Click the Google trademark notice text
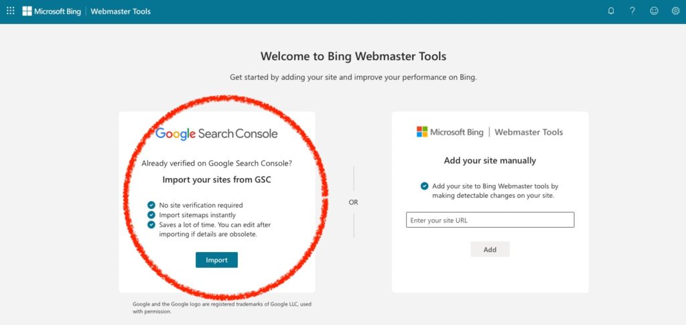Viewport: 686px width, 325px height. [222, 308]
